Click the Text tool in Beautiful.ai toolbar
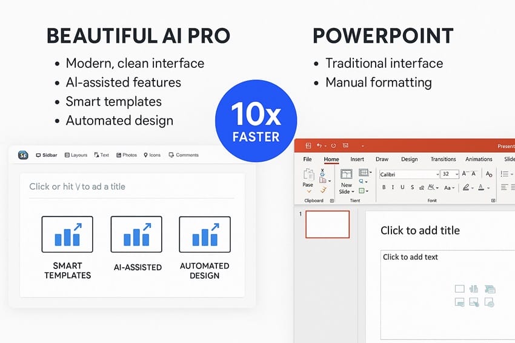The height and width of the screenshot is (343, 515). pyautogui.click(x=102, y=155)
